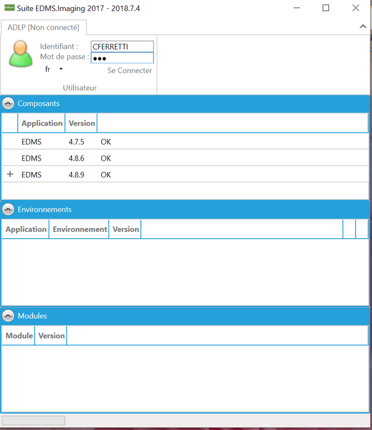Collapse the Modules section
The width and height of the screenshot is (372, 430).
(x=8, y=316)
